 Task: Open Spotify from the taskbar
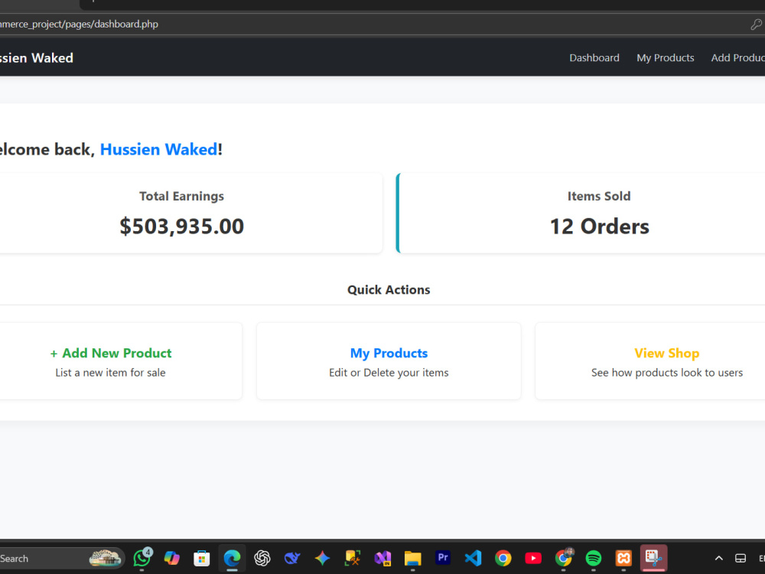coord(594,557)
